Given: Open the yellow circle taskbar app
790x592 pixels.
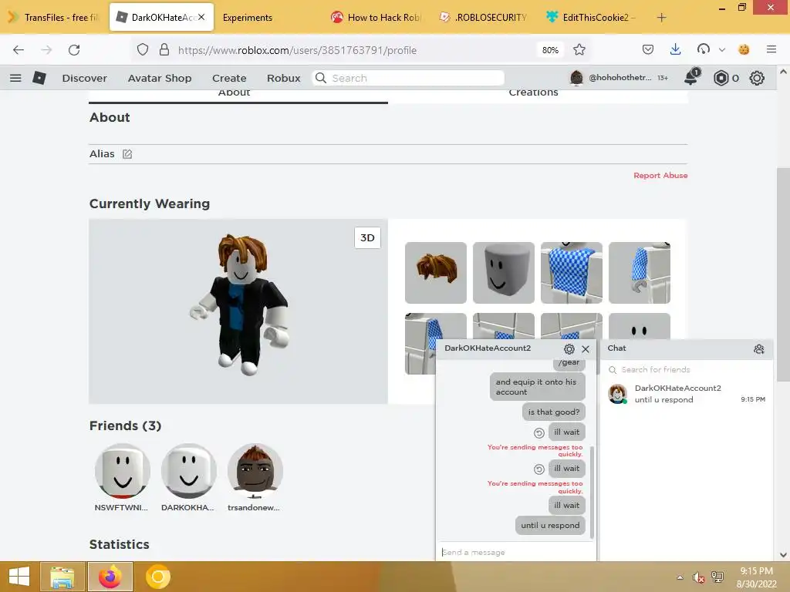Looking at the screenshot, I should (157, 577).
